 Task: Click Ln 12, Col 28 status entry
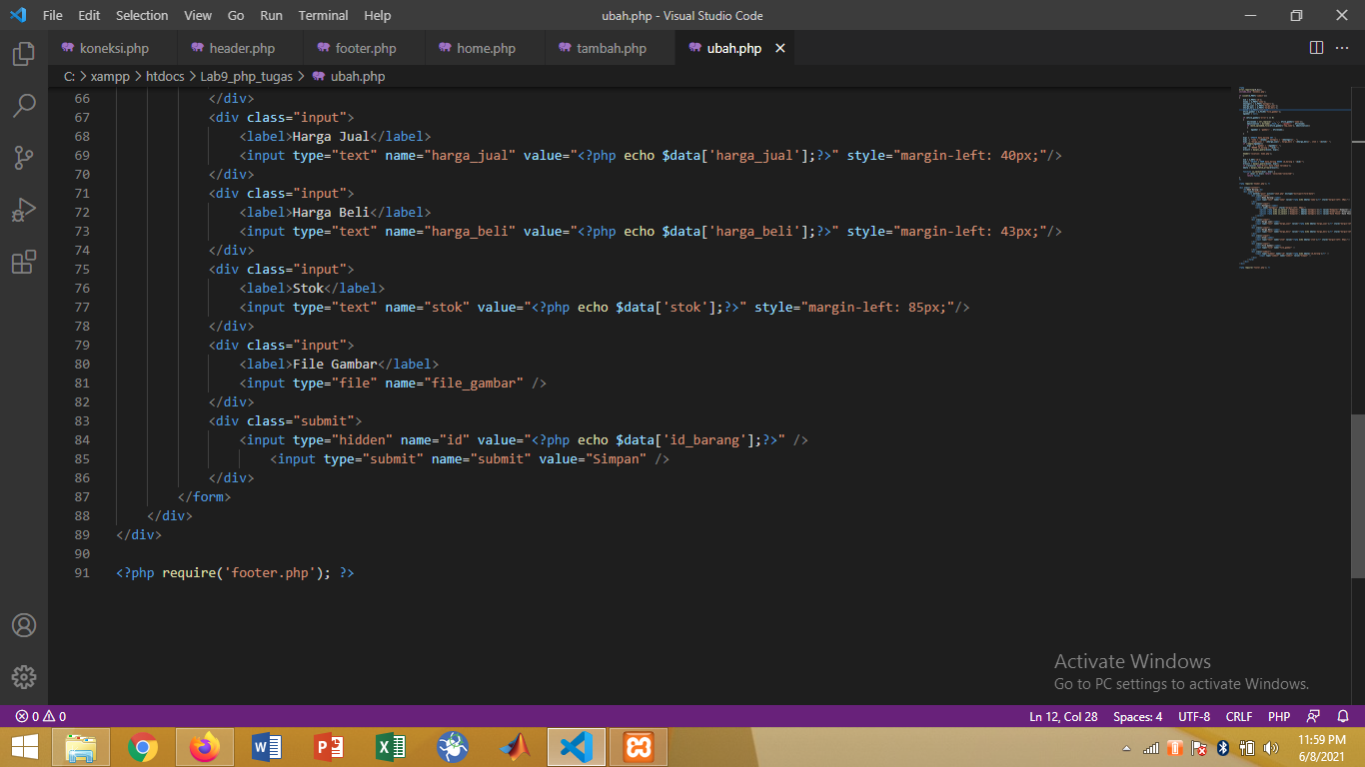1063,716
